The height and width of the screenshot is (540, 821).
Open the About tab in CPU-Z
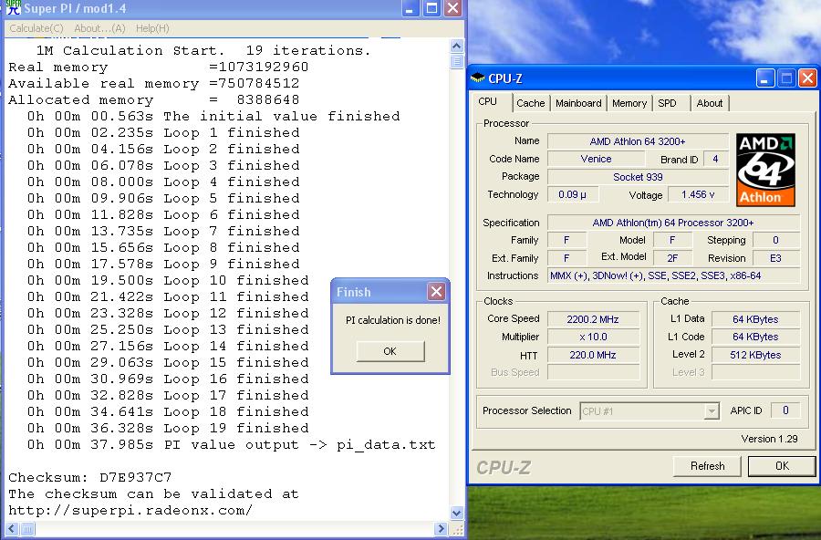(710, 103)
